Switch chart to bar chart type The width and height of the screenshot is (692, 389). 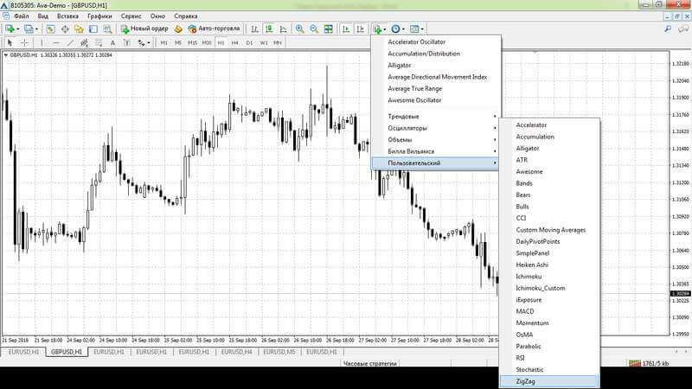tap(254, 29)
